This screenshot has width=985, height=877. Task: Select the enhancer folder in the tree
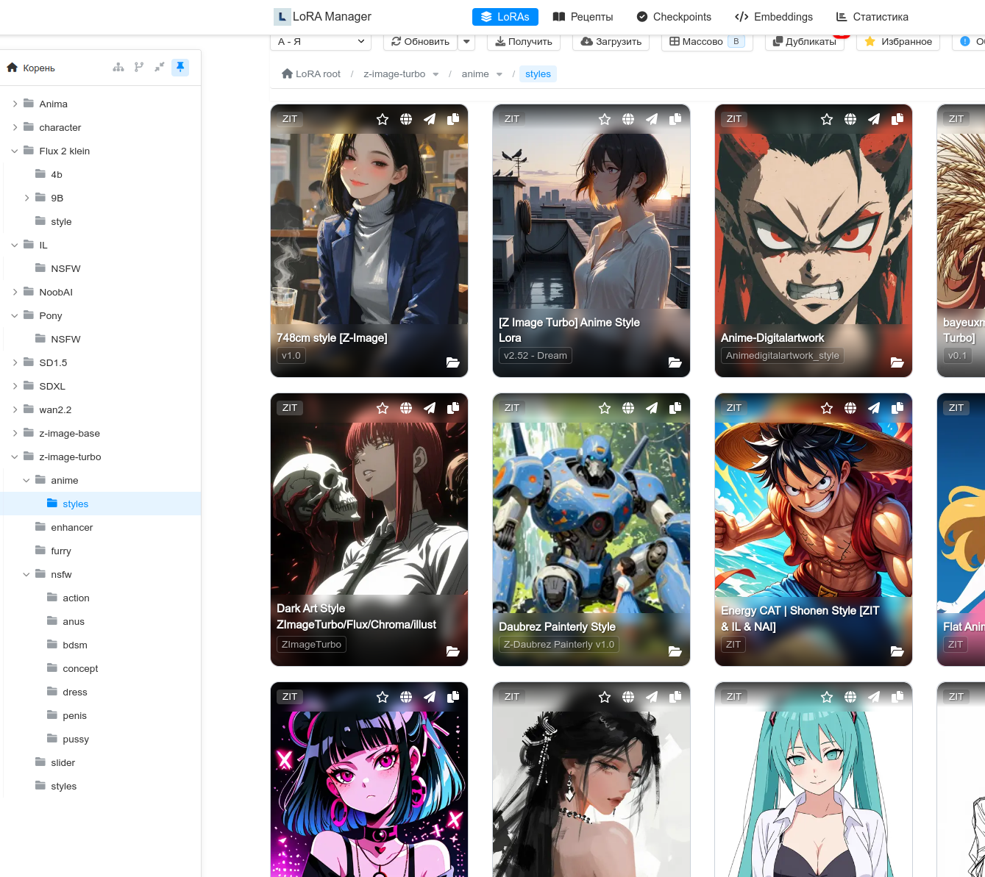point(101,527)
